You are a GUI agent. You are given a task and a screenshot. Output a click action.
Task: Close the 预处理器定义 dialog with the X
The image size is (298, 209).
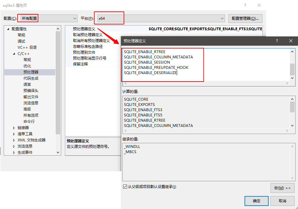point(291,40)
